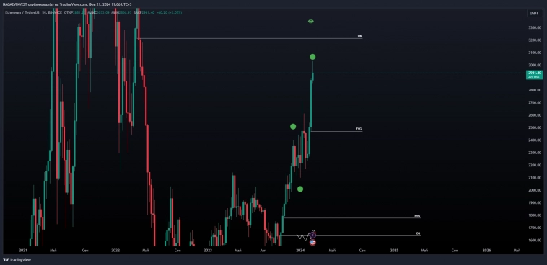Click the 3100.00 price axis label
The height and width of the screenshot is (265, 547).
pos(535,53)
